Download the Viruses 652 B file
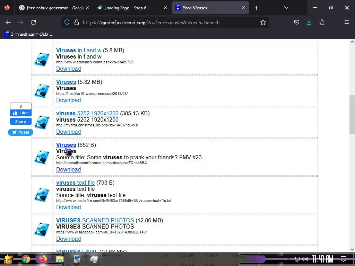355x266 pixels. tap(68, 170)
